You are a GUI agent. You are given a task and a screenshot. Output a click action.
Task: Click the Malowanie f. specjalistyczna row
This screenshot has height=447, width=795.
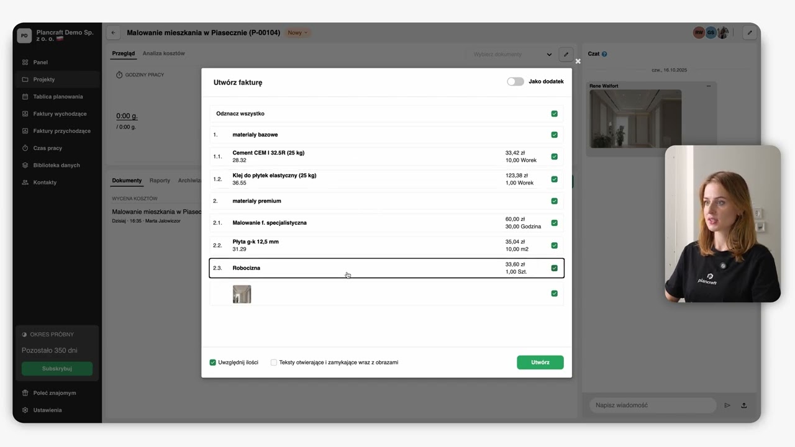[386, 223]
